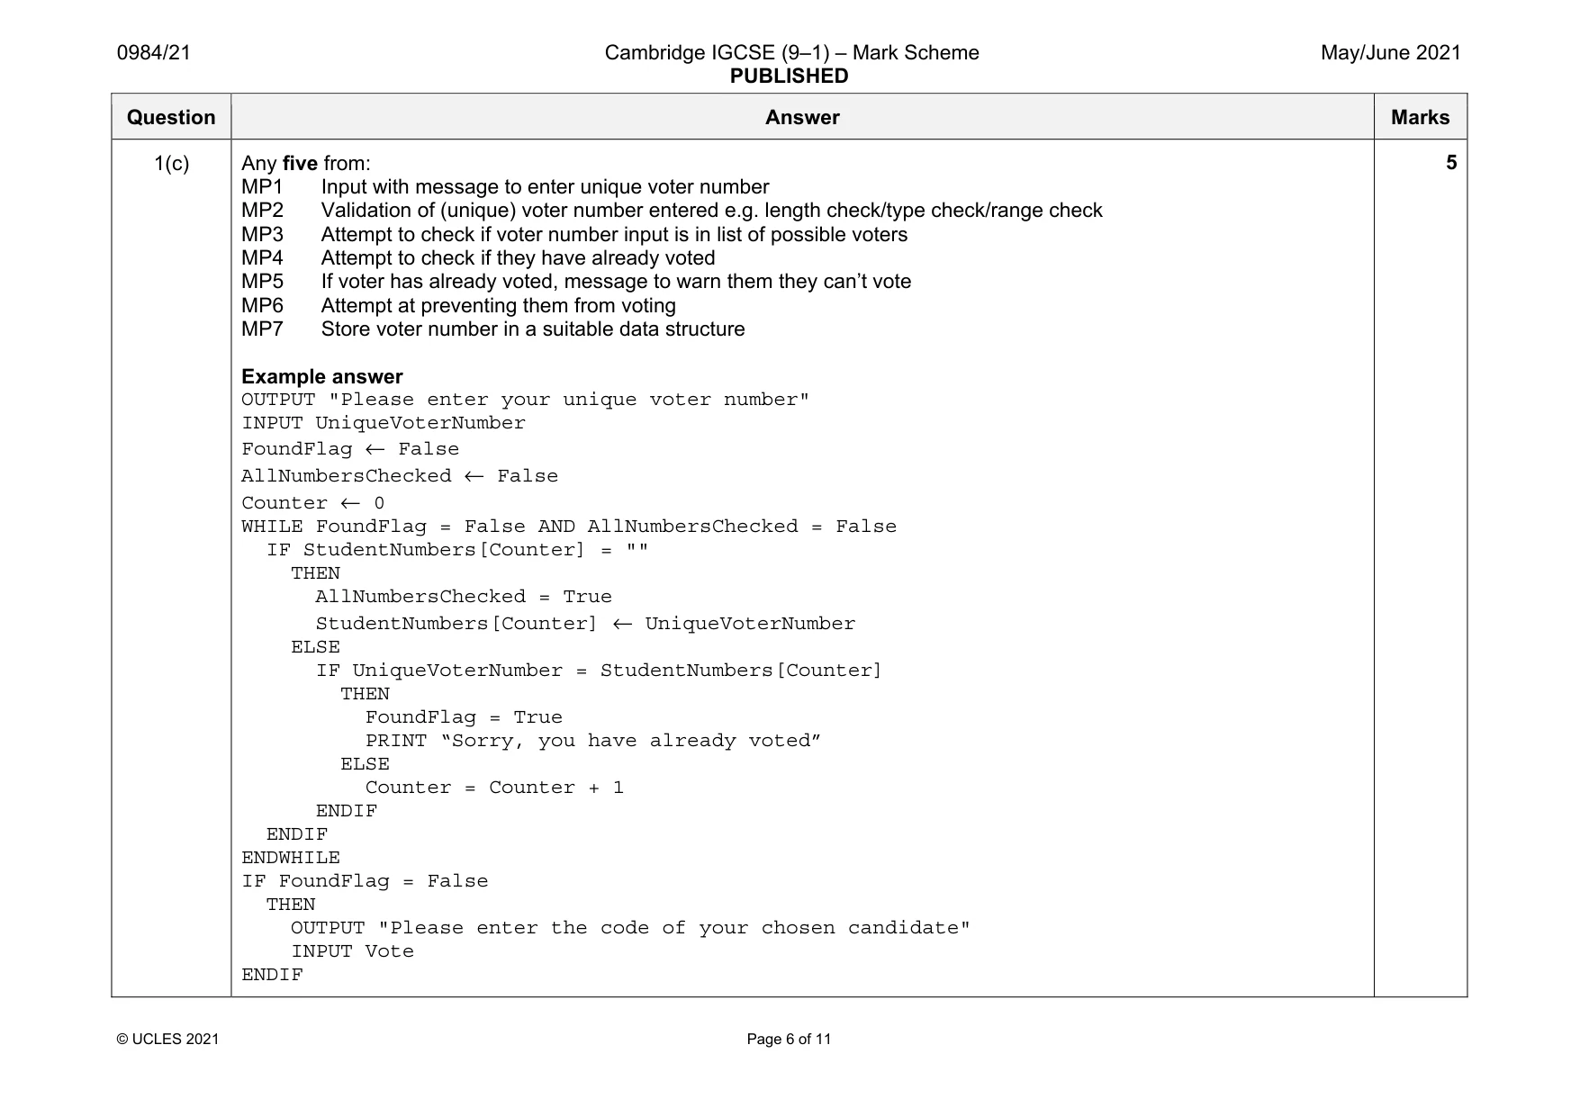Image resolution: width=1580 pixels, height=1117 pixels.
Task: Select the "IF FoundFlag = False" line
Action: [x=365, y=881]
